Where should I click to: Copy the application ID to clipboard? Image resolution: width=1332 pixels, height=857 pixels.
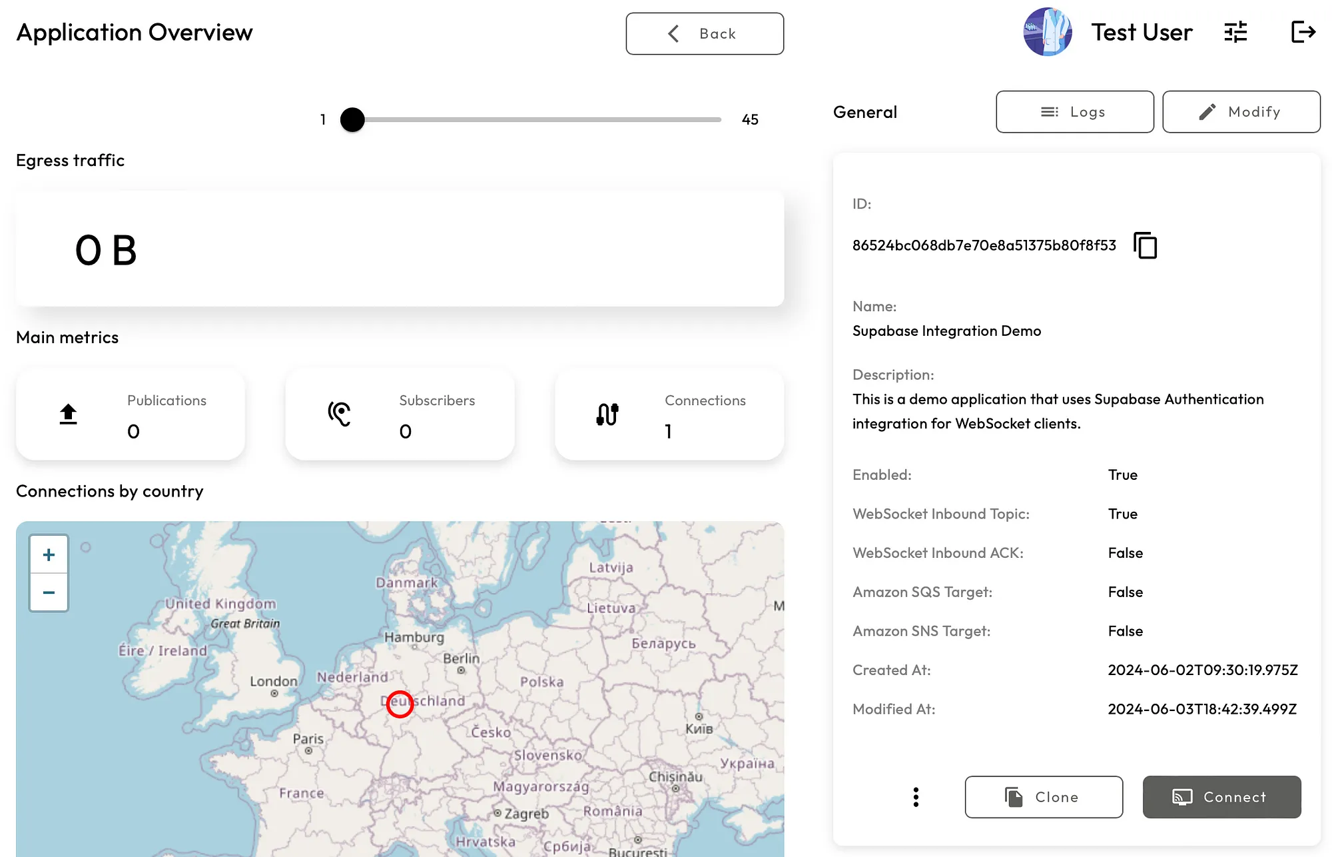point(1145,246)
